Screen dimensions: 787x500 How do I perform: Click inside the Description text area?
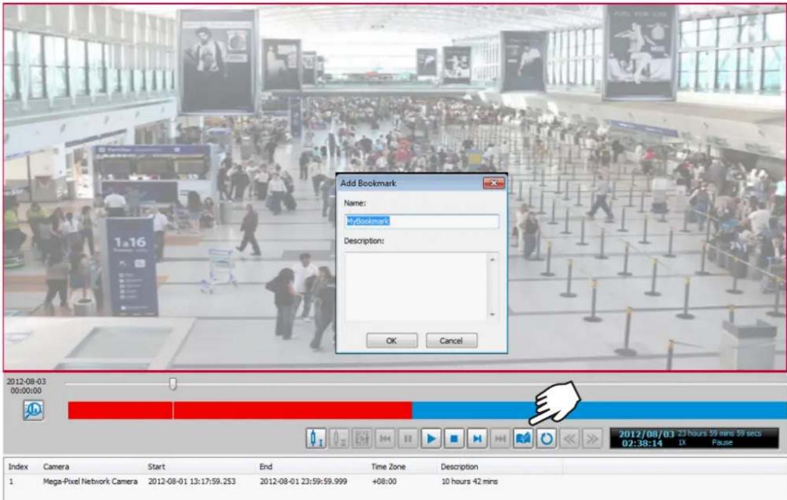click(417, 286)
